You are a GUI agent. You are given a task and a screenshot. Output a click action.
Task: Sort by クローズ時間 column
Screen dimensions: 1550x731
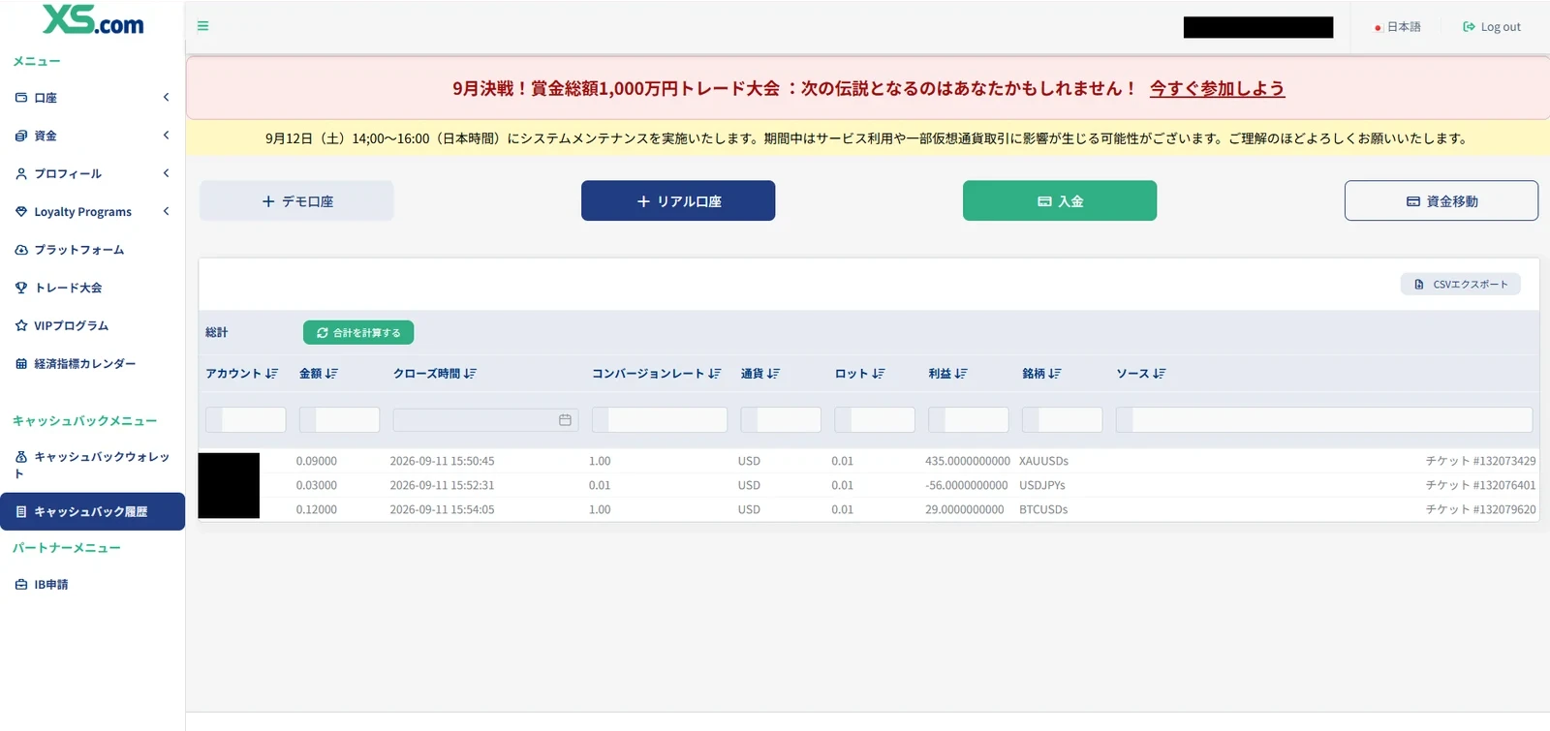point(435,374)
